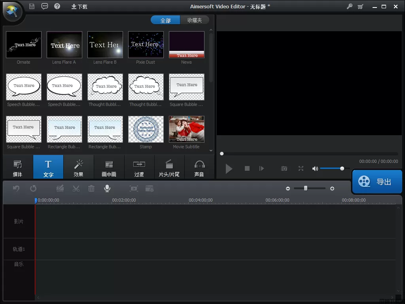The image size is (405, 304).
Task: Click the voiceover microphone icon
Action: 107,189
